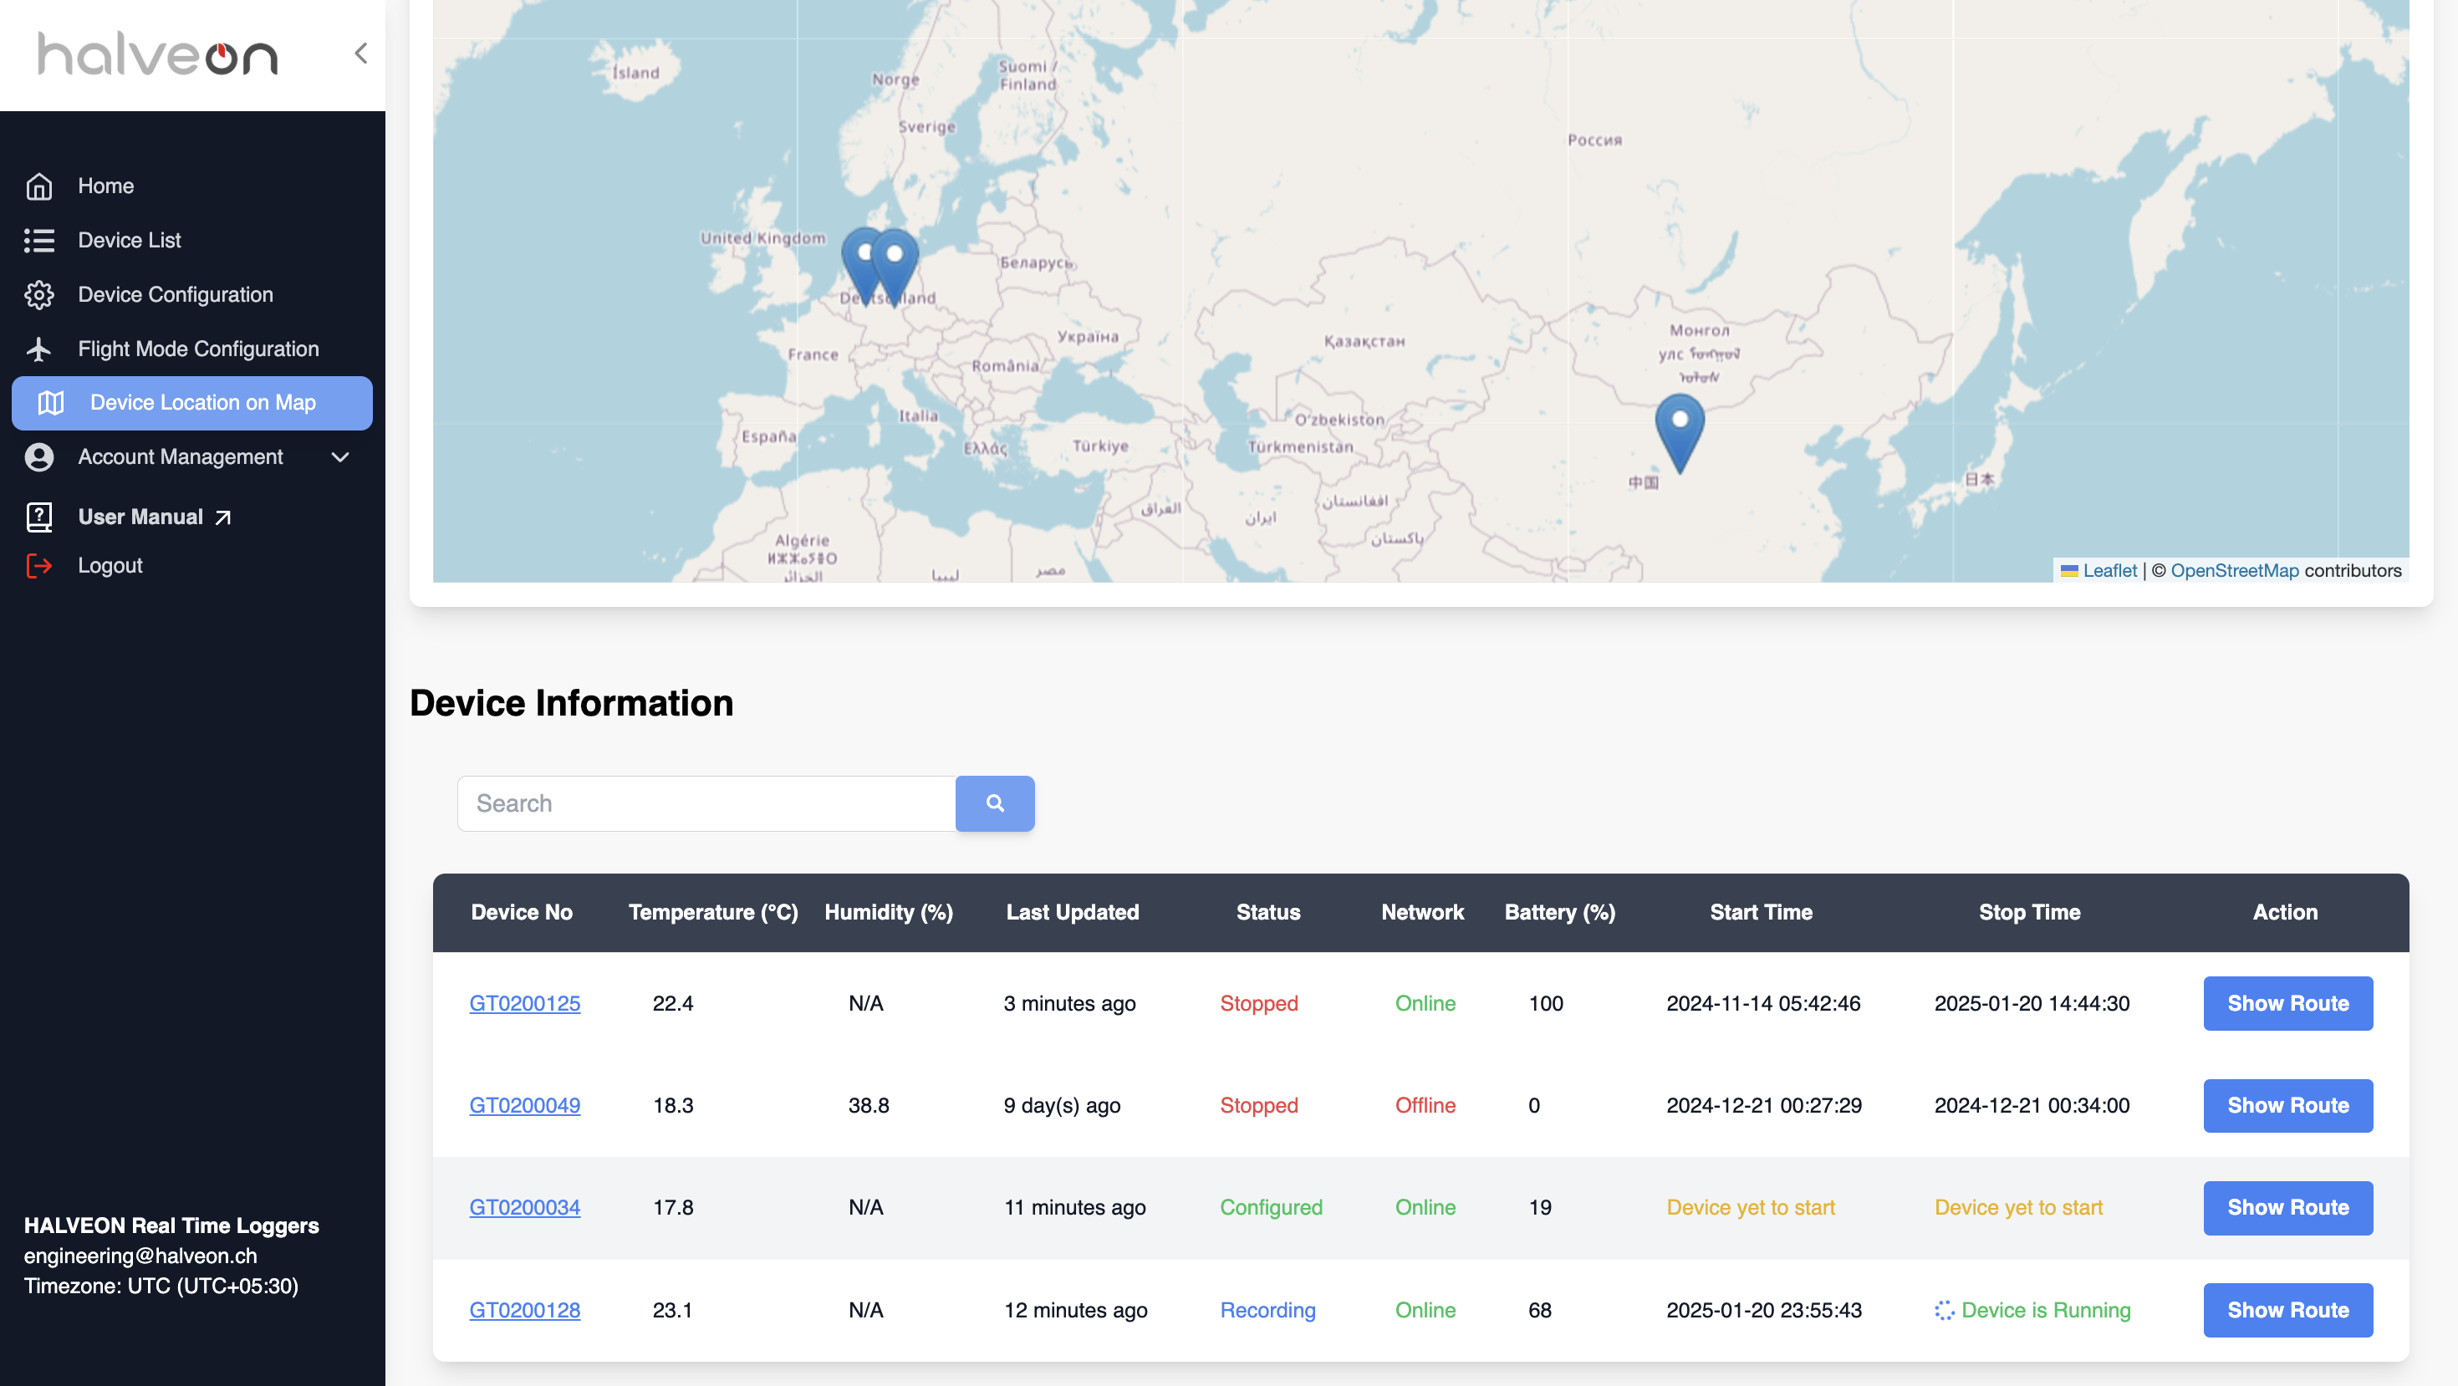
Task: Click the temperature value 22.4
Action: click(673, 1003)
